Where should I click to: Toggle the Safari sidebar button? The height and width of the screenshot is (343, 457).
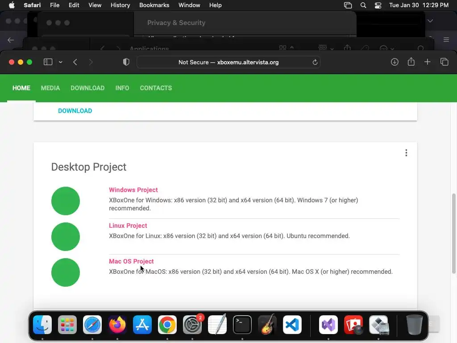coord(48,62)
